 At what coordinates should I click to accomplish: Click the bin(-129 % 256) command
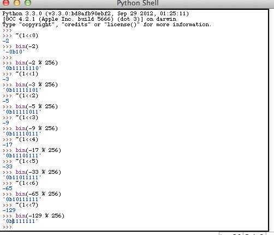(x=40, y=216)
